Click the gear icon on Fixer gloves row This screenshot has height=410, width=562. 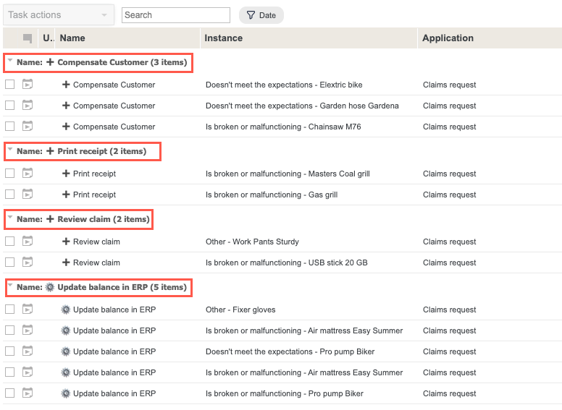pos(66,309)
